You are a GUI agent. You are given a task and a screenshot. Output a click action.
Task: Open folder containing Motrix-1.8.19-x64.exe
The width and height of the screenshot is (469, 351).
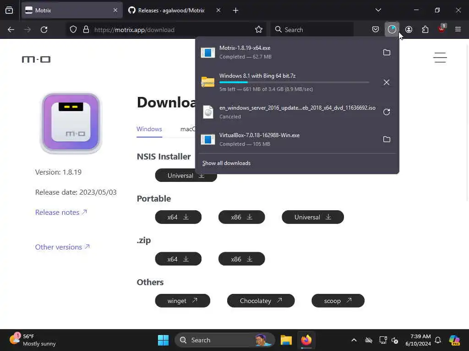tap(387, 53)
